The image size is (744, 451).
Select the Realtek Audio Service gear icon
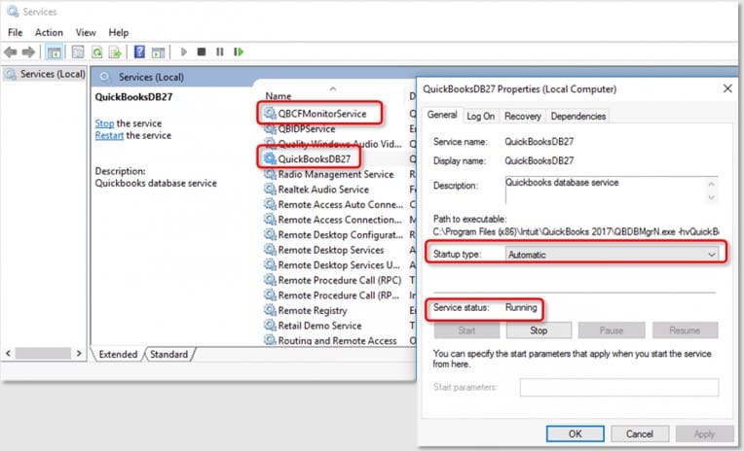[x=270, y=189]
